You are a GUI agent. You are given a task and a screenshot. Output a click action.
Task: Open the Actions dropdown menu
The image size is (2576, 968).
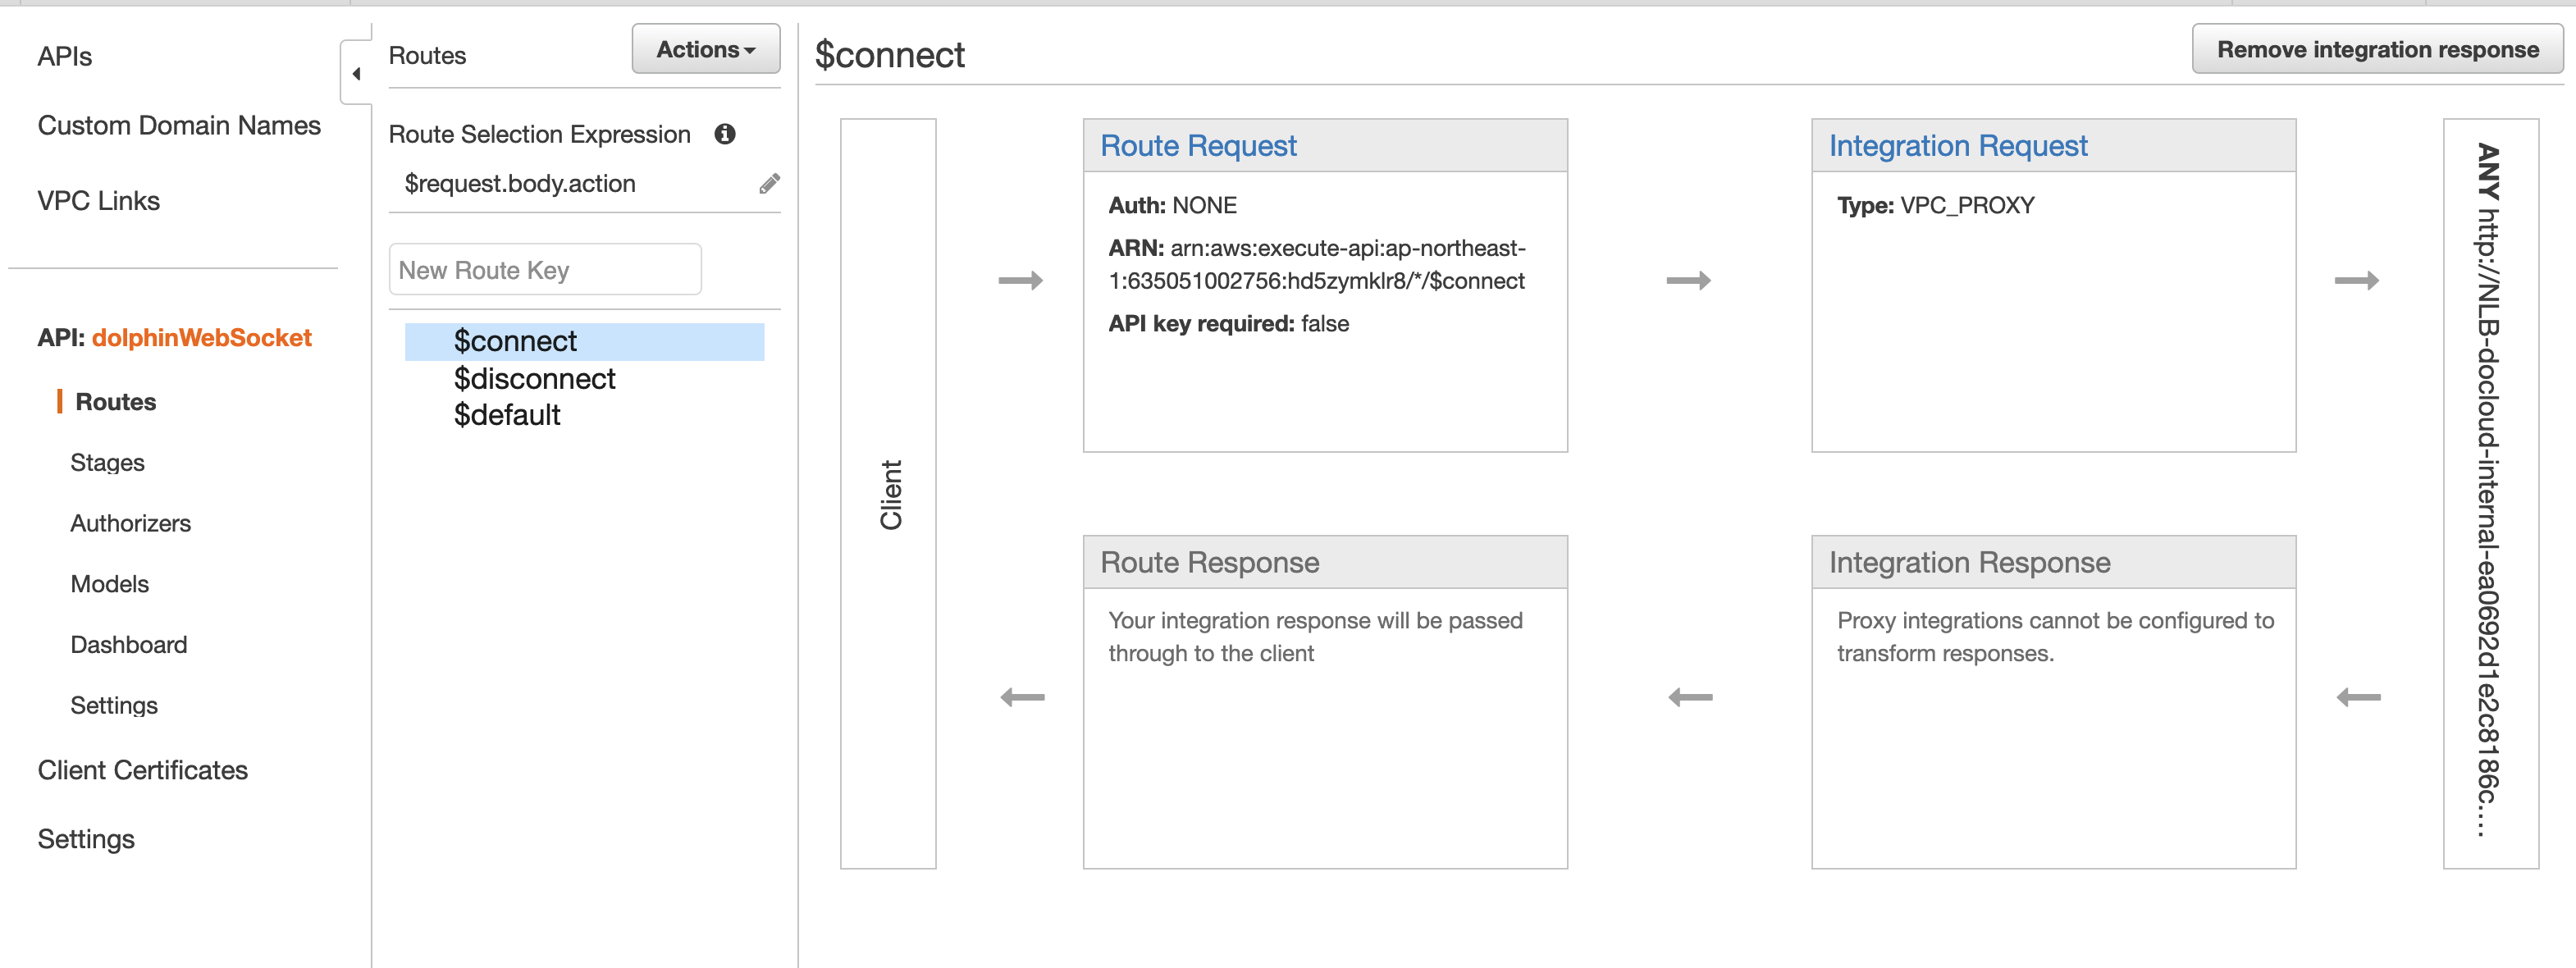706,49
